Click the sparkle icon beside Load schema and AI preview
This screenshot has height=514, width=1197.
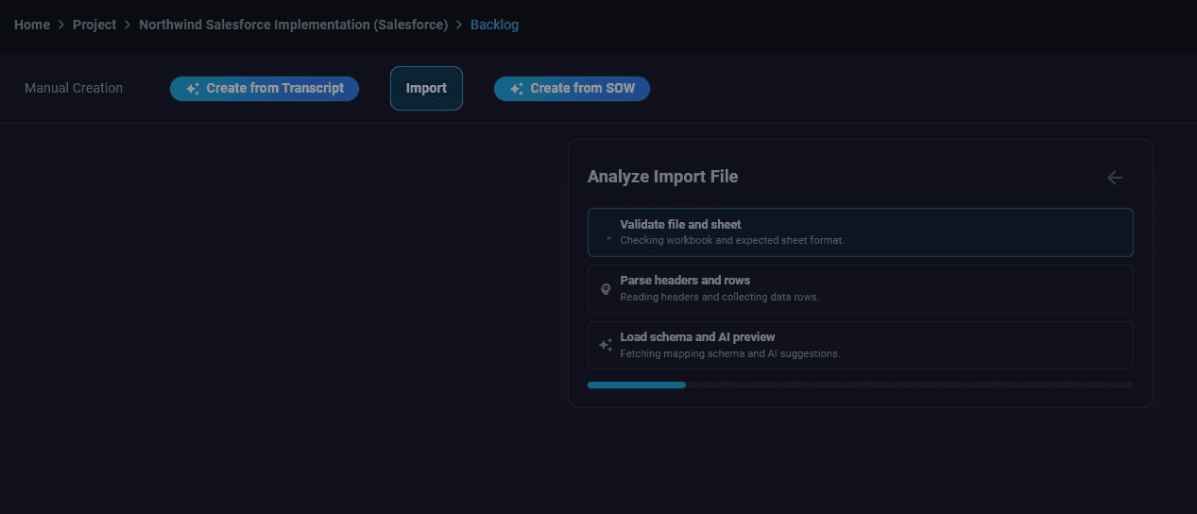[607, 346]
